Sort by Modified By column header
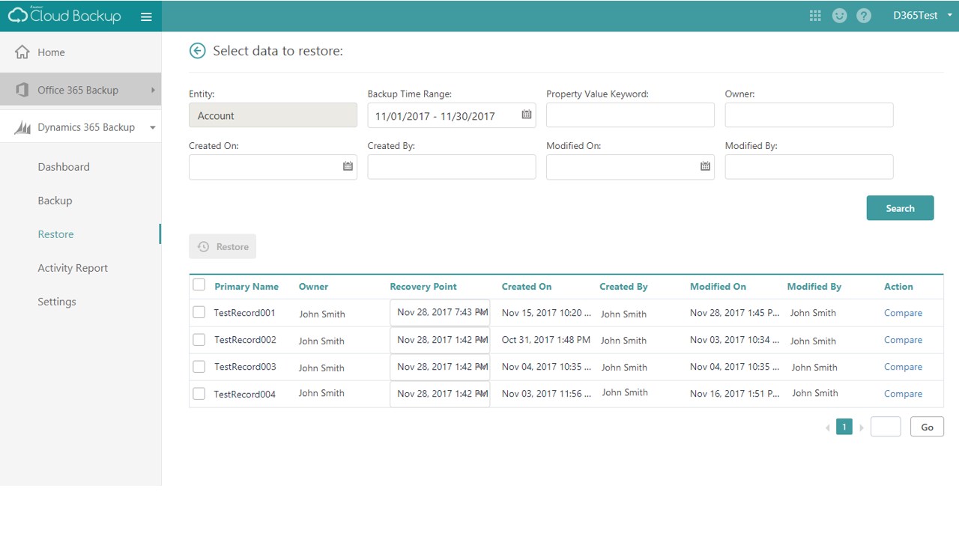 814,287
